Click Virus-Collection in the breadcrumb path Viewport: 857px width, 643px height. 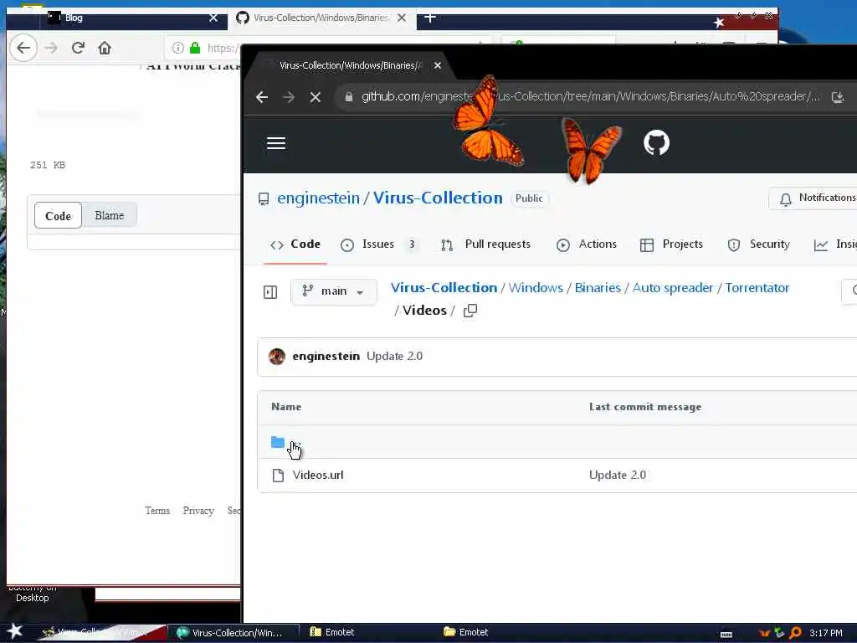click(444, 288)
